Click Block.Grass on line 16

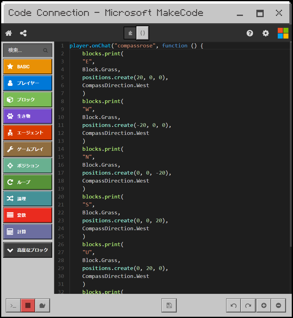point(100,165)
